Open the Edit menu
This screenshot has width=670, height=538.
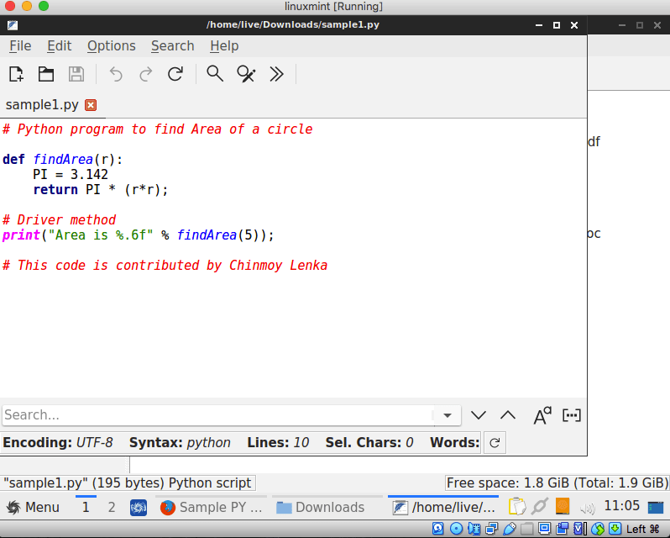[59, 45]
